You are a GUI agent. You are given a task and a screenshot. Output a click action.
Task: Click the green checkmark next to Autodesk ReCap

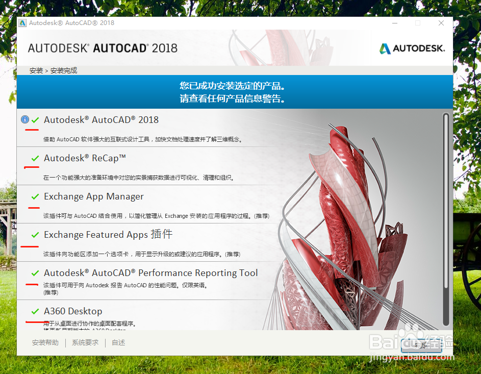click(35, 158)
